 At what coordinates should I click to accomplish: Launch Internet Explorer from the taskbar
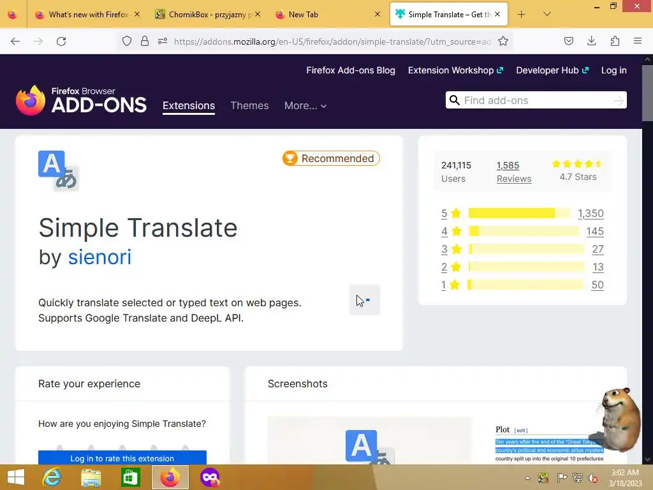coord(52,477)
